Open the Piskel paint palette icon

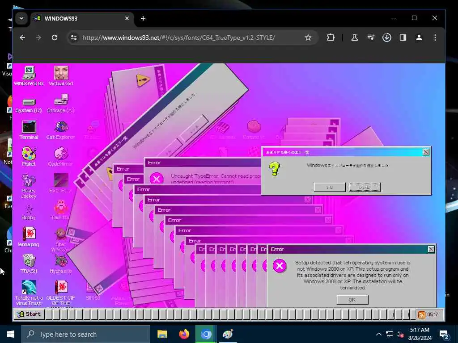tap(29, 157)
